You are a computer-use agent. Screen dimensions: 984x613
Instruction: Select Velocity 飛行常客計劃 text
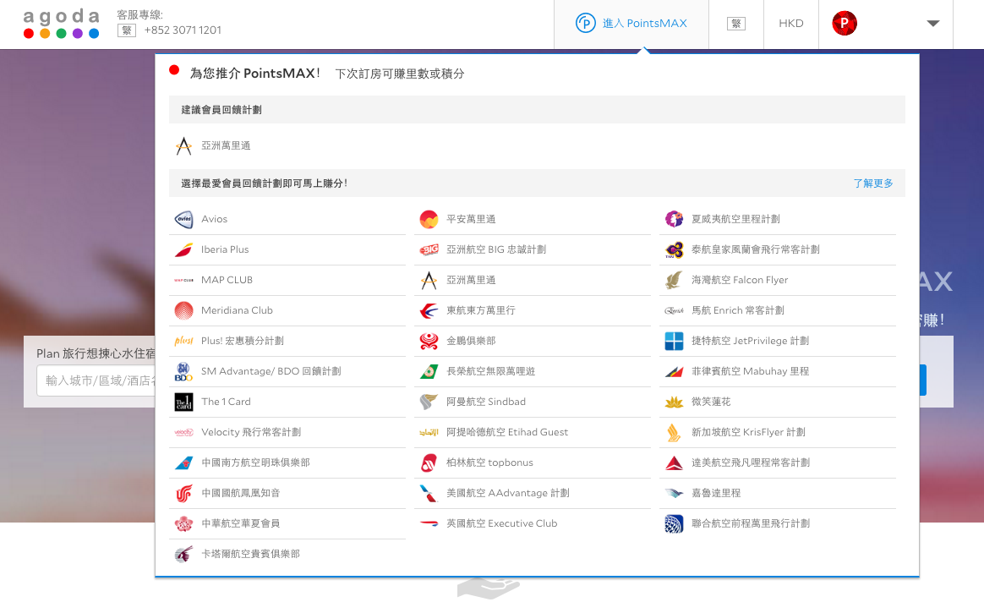click(x=251, y=432)
